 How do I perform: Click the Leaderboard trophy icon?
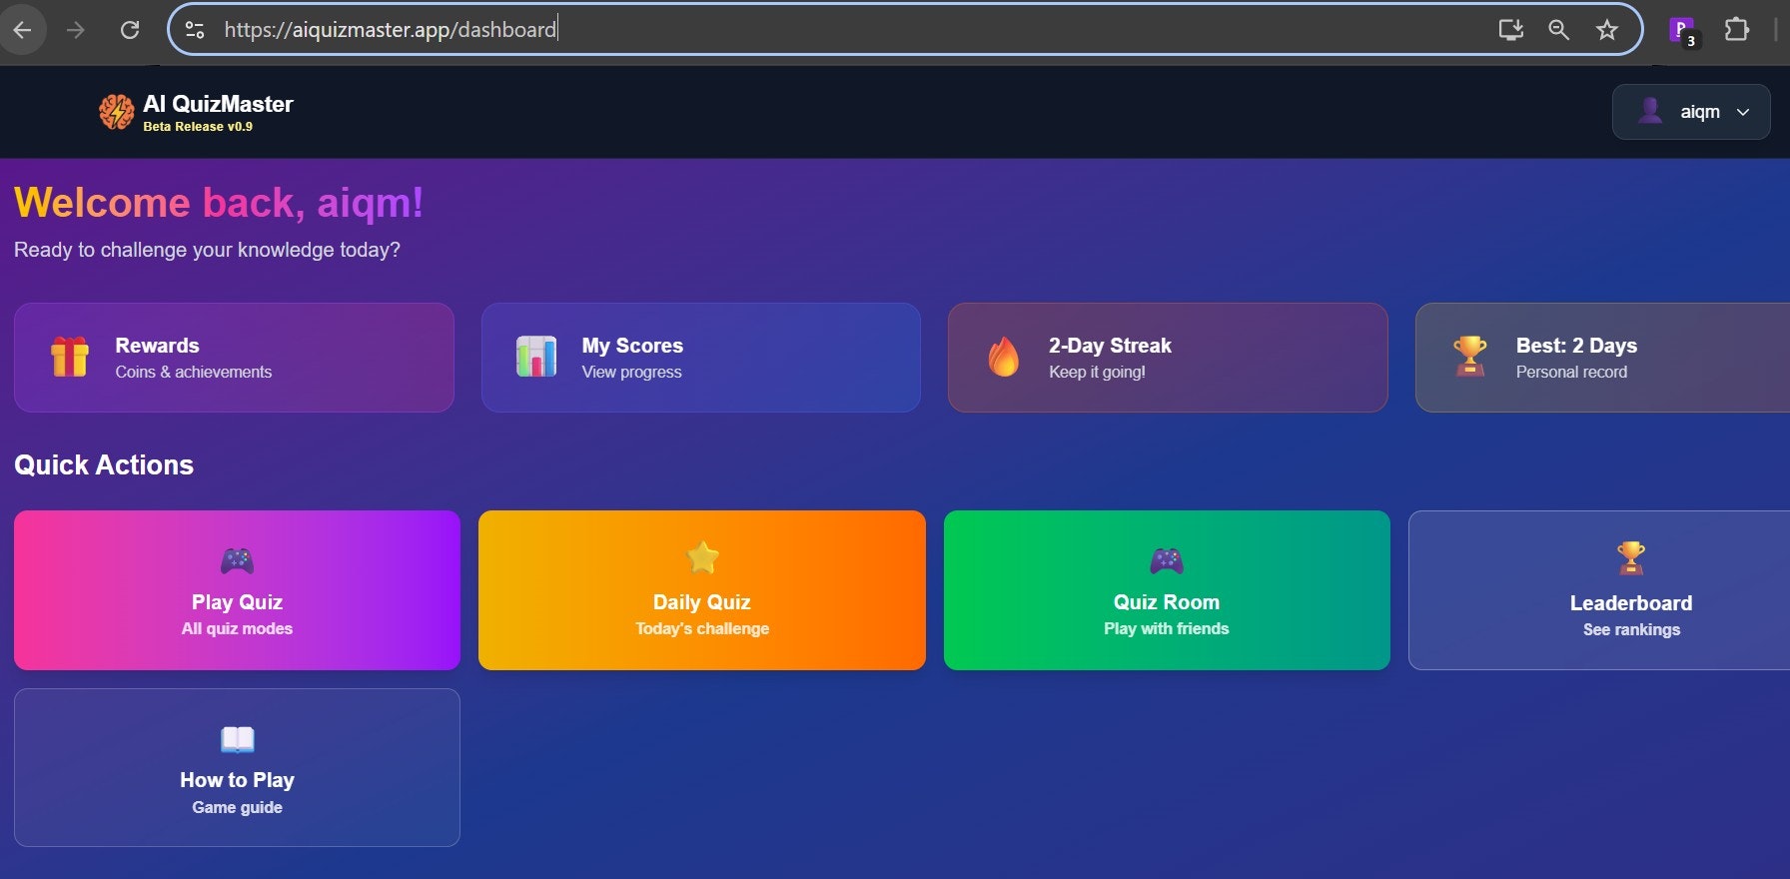click(x=1631, y=558)
